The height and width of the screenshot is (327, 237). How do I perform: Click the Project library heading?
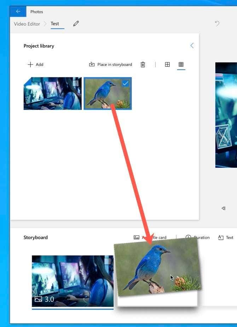pyautogui.click(x=39, y=46)
